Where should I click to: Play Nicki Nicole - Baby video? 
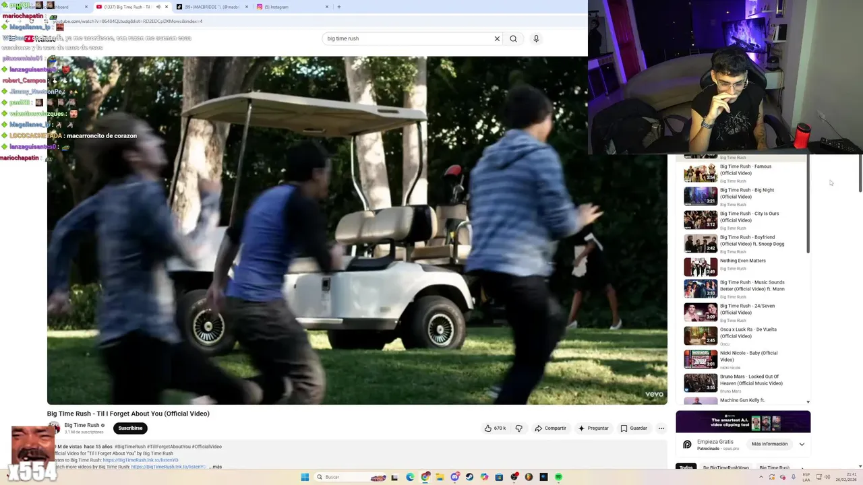[745, 359]
